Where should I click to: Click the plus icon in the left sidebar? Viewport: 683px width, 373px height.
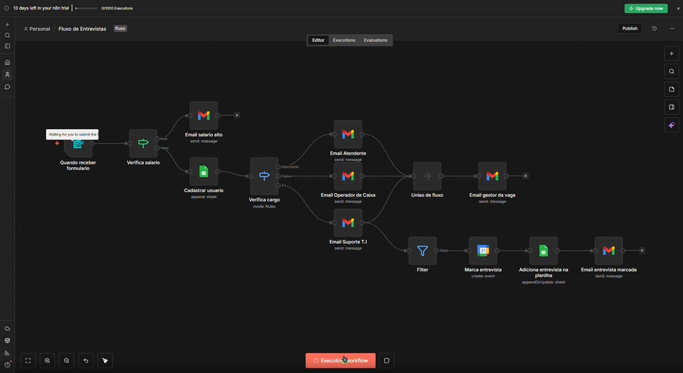pyautogui.click(x=7, y=25)
